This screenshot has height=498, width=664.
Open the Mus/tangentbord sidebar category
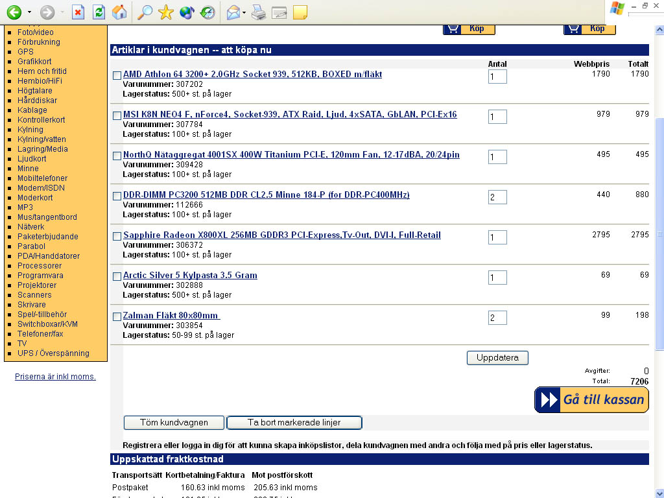pyautogui.click(x=47, y=217)
